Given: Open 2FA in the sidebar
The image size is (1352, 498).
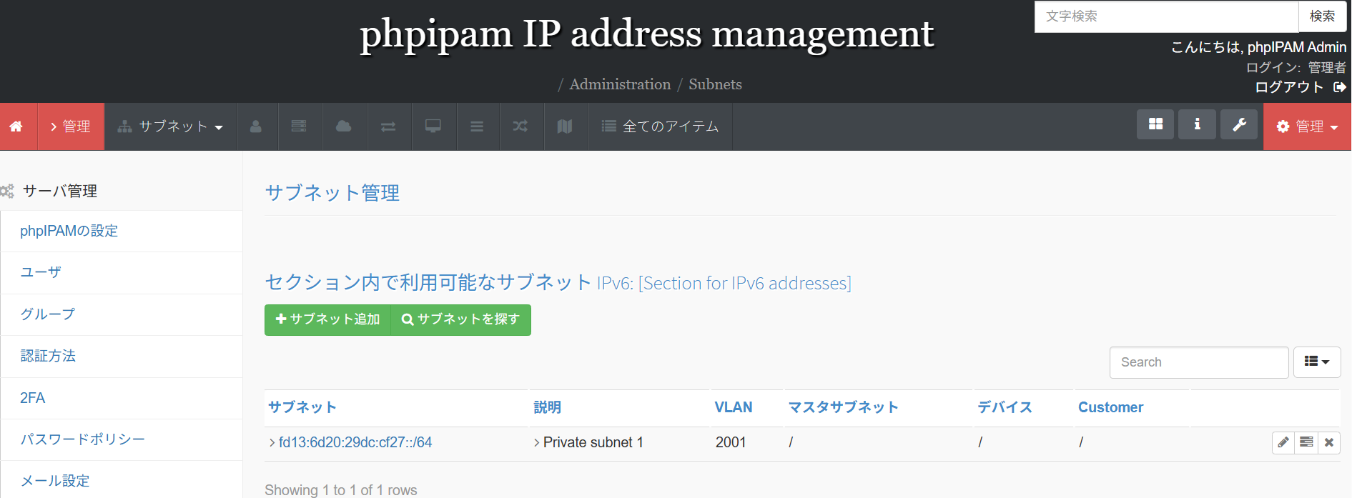Looking at the screenshot, I should coord(32,398).
